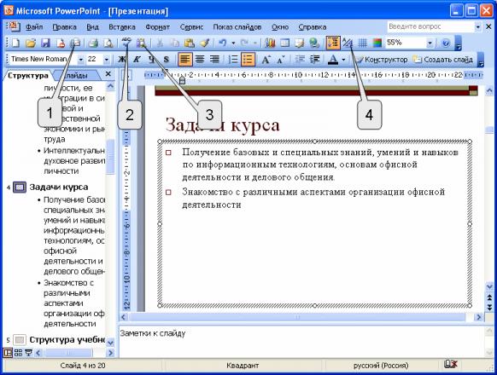The height and width of the screenshot is (375, 497).
Task: Switch to Normal view via the status icon
Action: pos(8,353)
